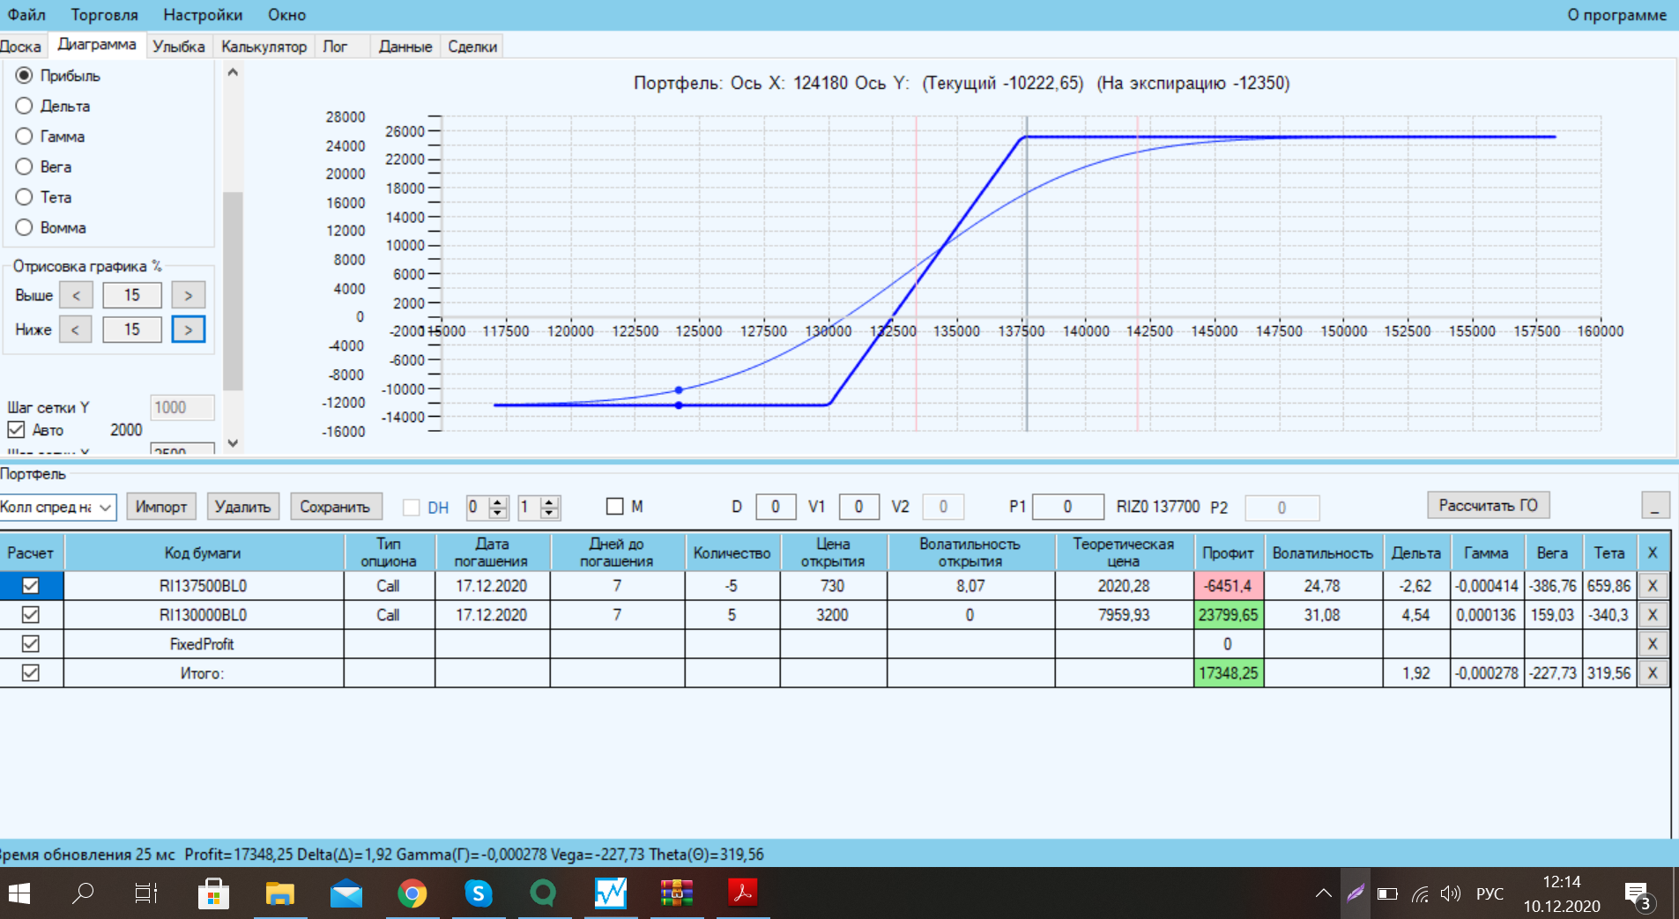Uncheck the RI137500BL0 row checkbox

31,586
